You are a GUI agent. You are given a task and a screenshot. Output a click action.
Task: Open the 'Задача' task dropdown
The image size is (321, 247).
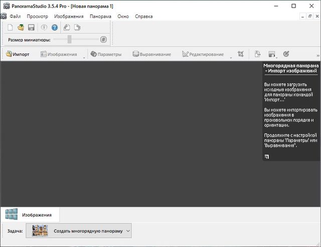tap(78, 231)
